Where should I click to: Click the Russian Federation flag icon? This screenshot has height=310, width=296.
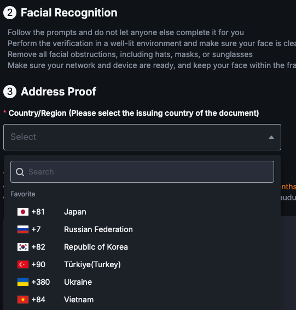tap(23, 229)
